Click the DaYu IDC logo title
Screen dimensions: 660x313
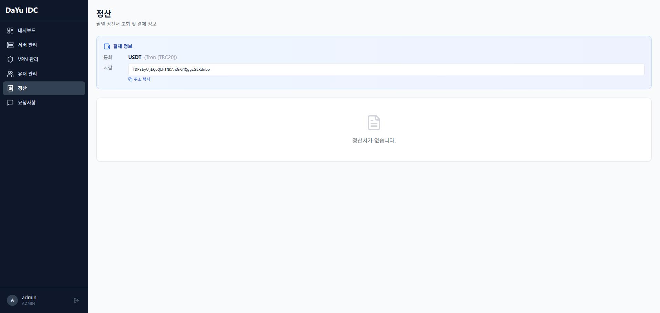[22, 10]
